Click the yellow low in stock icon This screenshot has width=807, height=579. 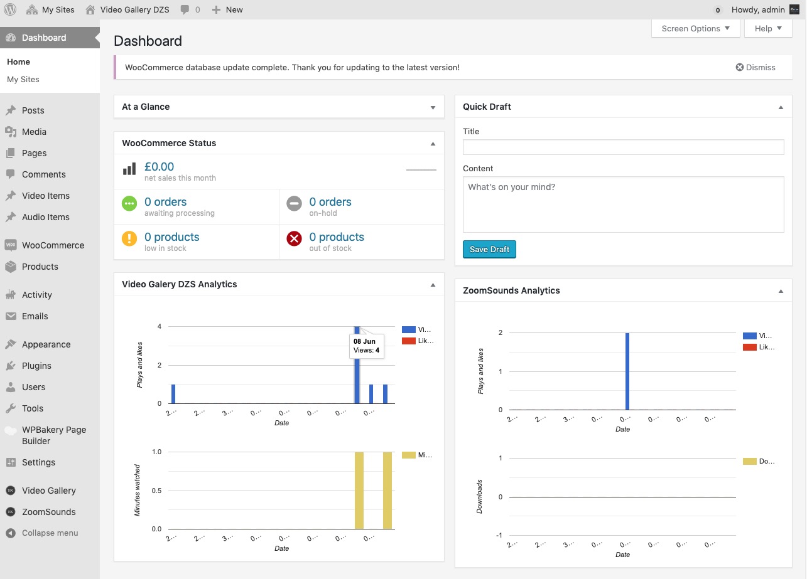click(129, 238)
